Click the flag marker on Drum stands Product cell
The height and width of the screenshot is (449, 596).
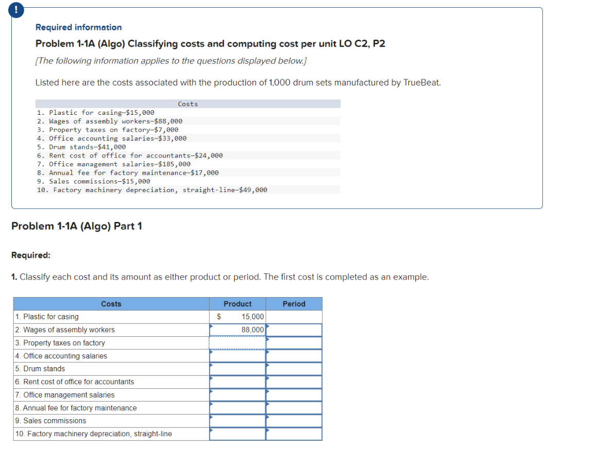tap(212, 366)
